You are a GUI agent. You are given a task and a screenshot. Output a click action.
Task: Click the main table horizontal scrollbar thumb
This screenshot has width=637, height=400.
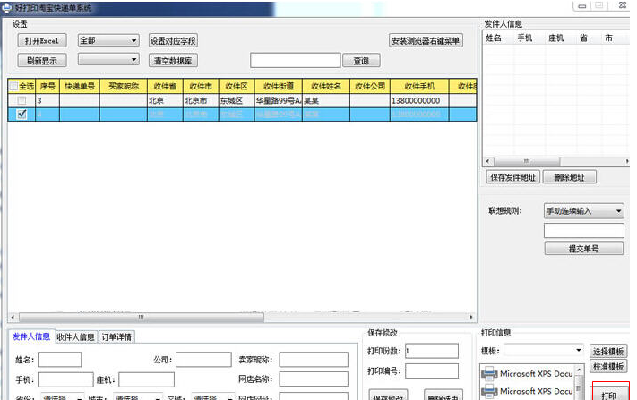pyautogui.click(x=142, y=317)
